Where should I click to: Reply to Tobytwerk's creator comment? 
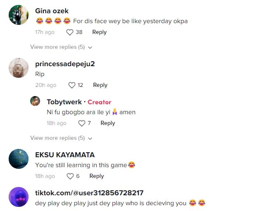(x=108, y=123)
